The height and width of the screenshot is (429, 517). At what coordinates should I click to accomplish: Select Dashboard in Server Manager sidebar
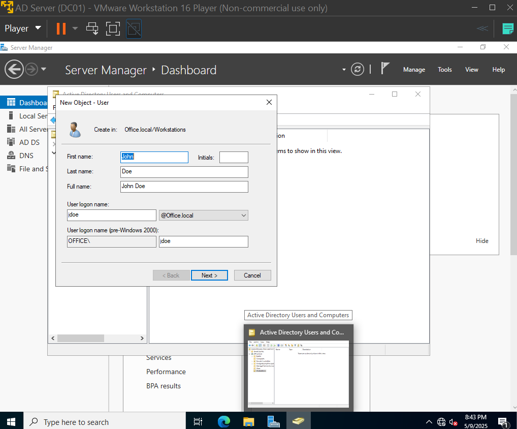click(x=24, y=103)
